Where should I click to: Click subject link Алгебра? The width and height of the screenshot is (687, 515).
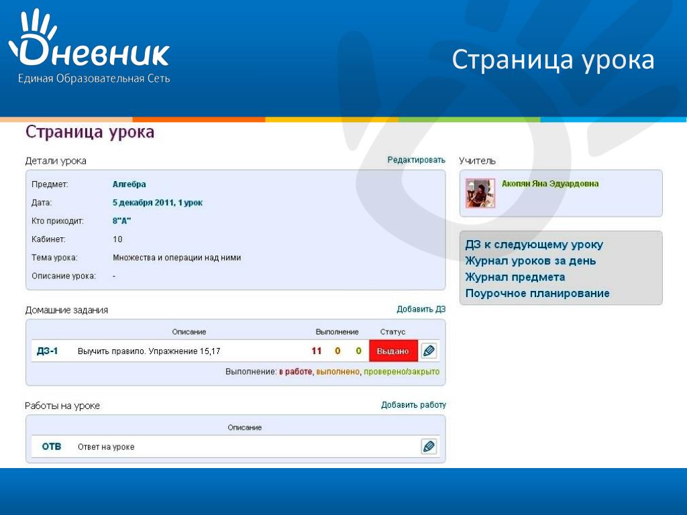pos(129,184)
